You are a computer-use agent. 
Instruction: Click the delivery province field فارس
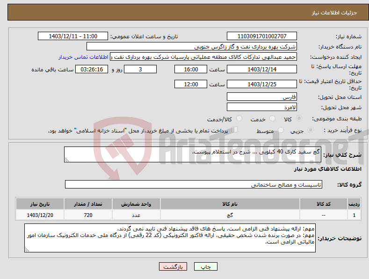coord(262,97)
